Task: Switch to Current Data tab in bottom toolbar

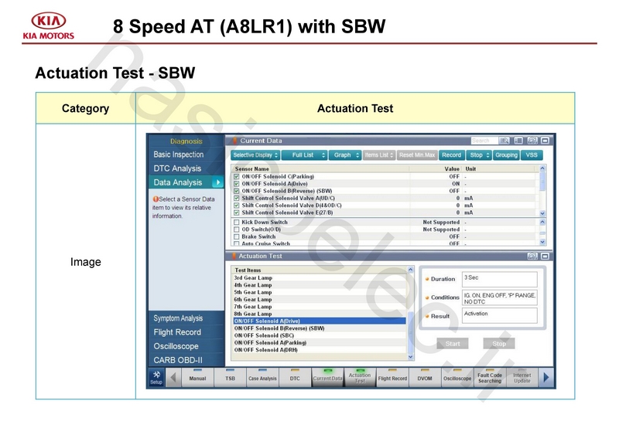Action: [x=327, y=378]
